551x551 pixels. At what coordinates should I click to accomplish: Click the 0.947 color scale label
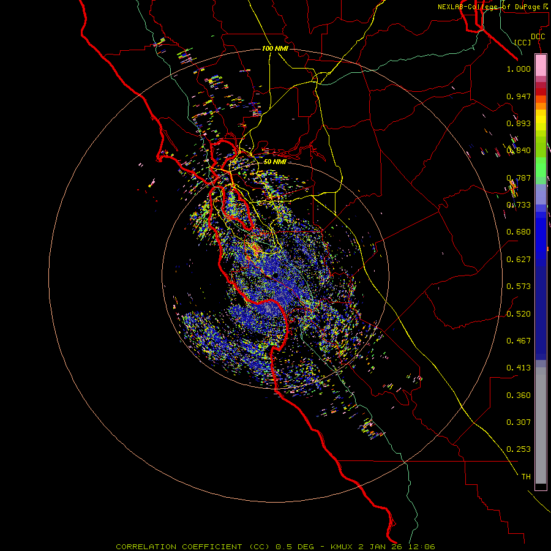point(519,96)
